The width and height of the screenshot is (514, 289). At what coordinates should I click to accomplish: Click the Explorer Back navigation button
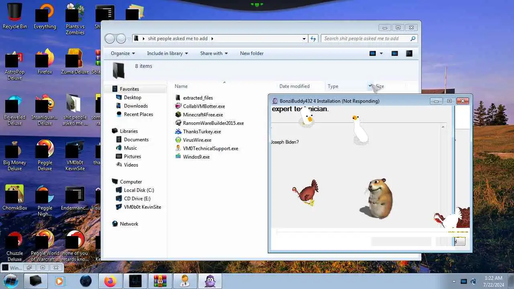pyautogui.click(x=110, y=39)
